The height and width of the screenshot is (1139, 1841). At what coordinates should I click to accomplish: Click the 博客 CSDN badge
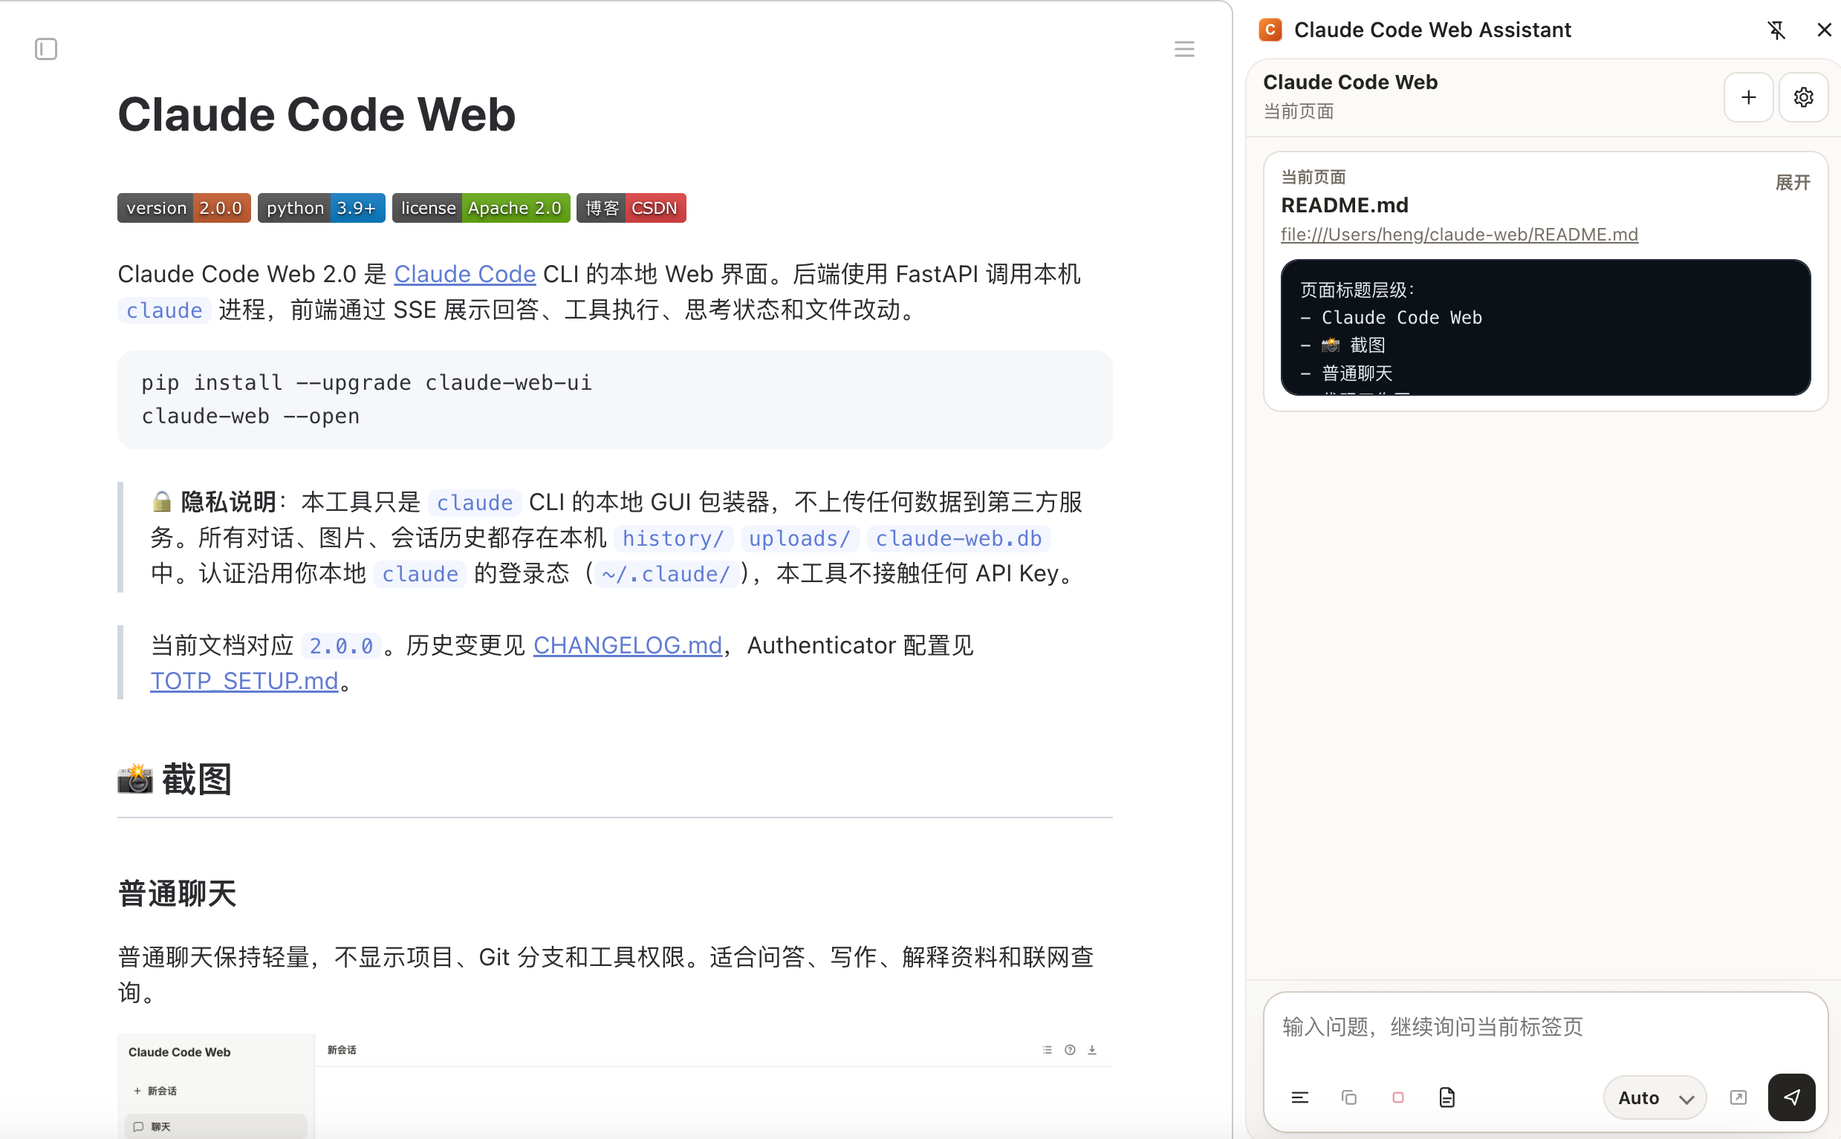631,208
